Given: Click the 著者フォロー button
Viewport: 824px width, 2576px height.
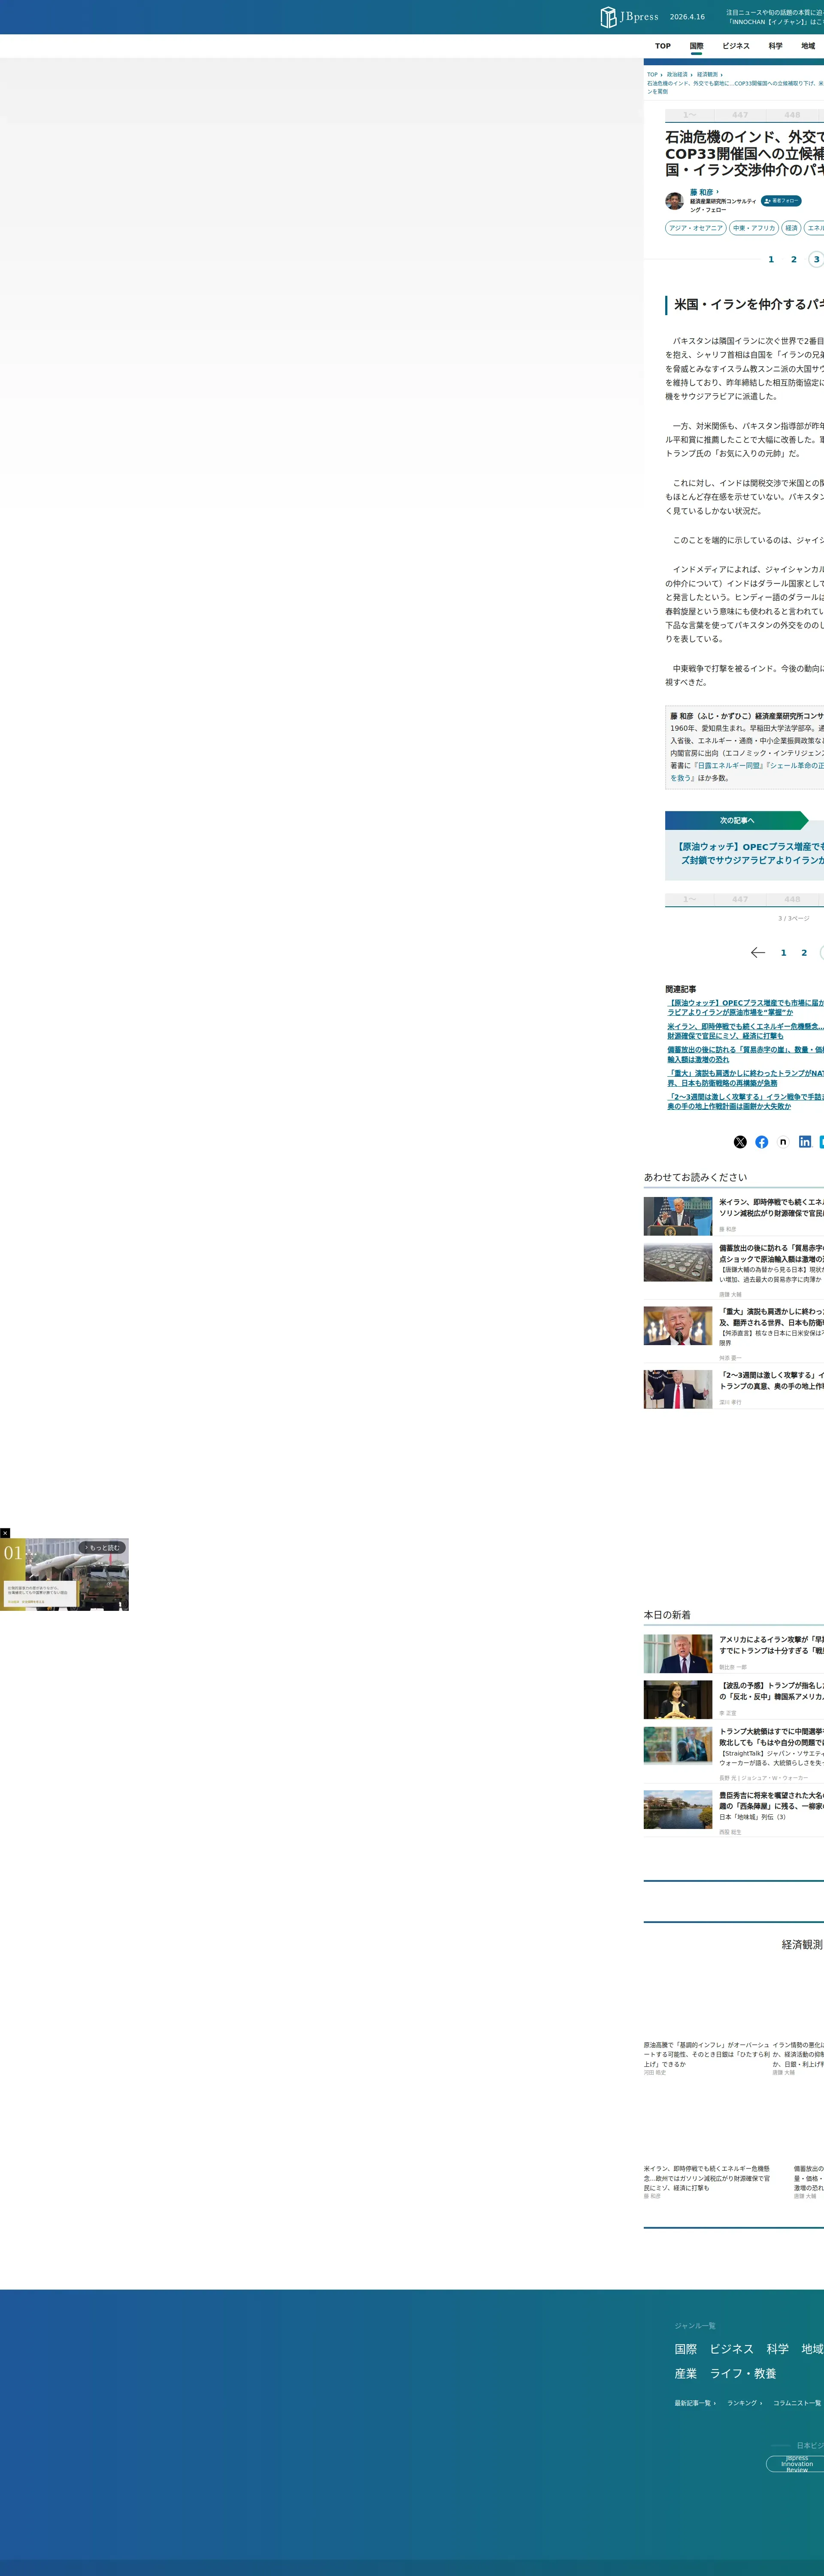Looking at the screenshot, I should [x=781, y=201].
